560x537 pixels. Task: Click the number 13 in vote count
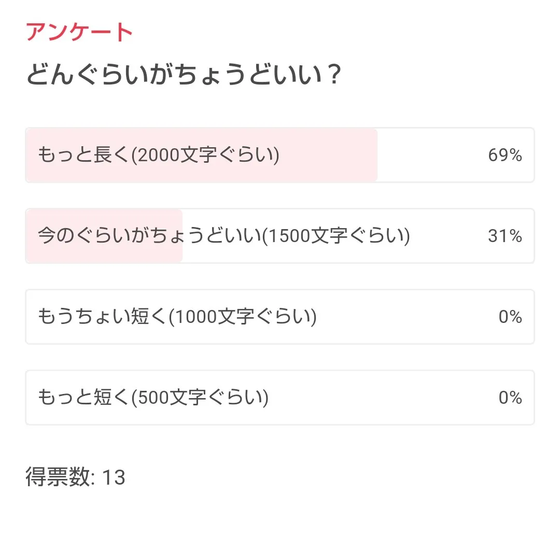[x=114, y=477]
